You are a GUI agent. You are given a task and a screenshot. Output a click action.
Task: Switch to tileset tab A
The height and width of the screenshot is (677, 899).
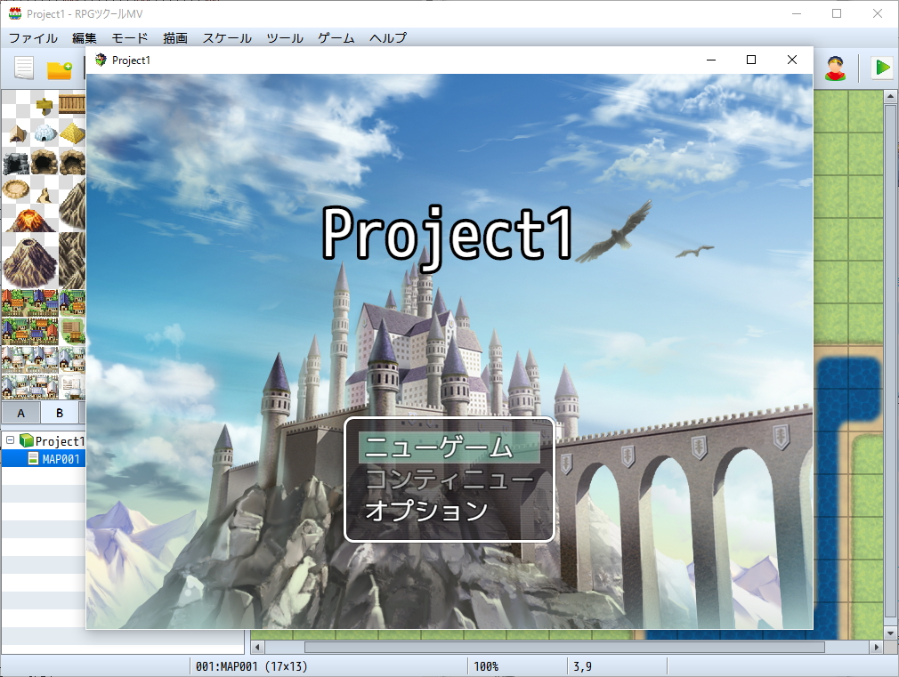20,413
